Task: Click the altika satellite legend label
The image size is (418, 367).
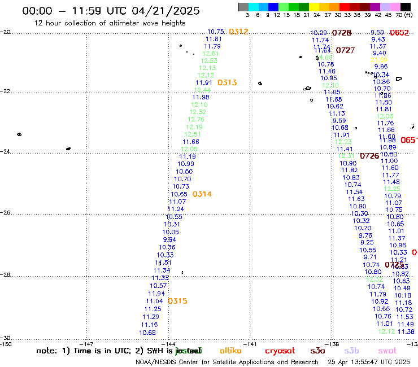Action: 230,351
